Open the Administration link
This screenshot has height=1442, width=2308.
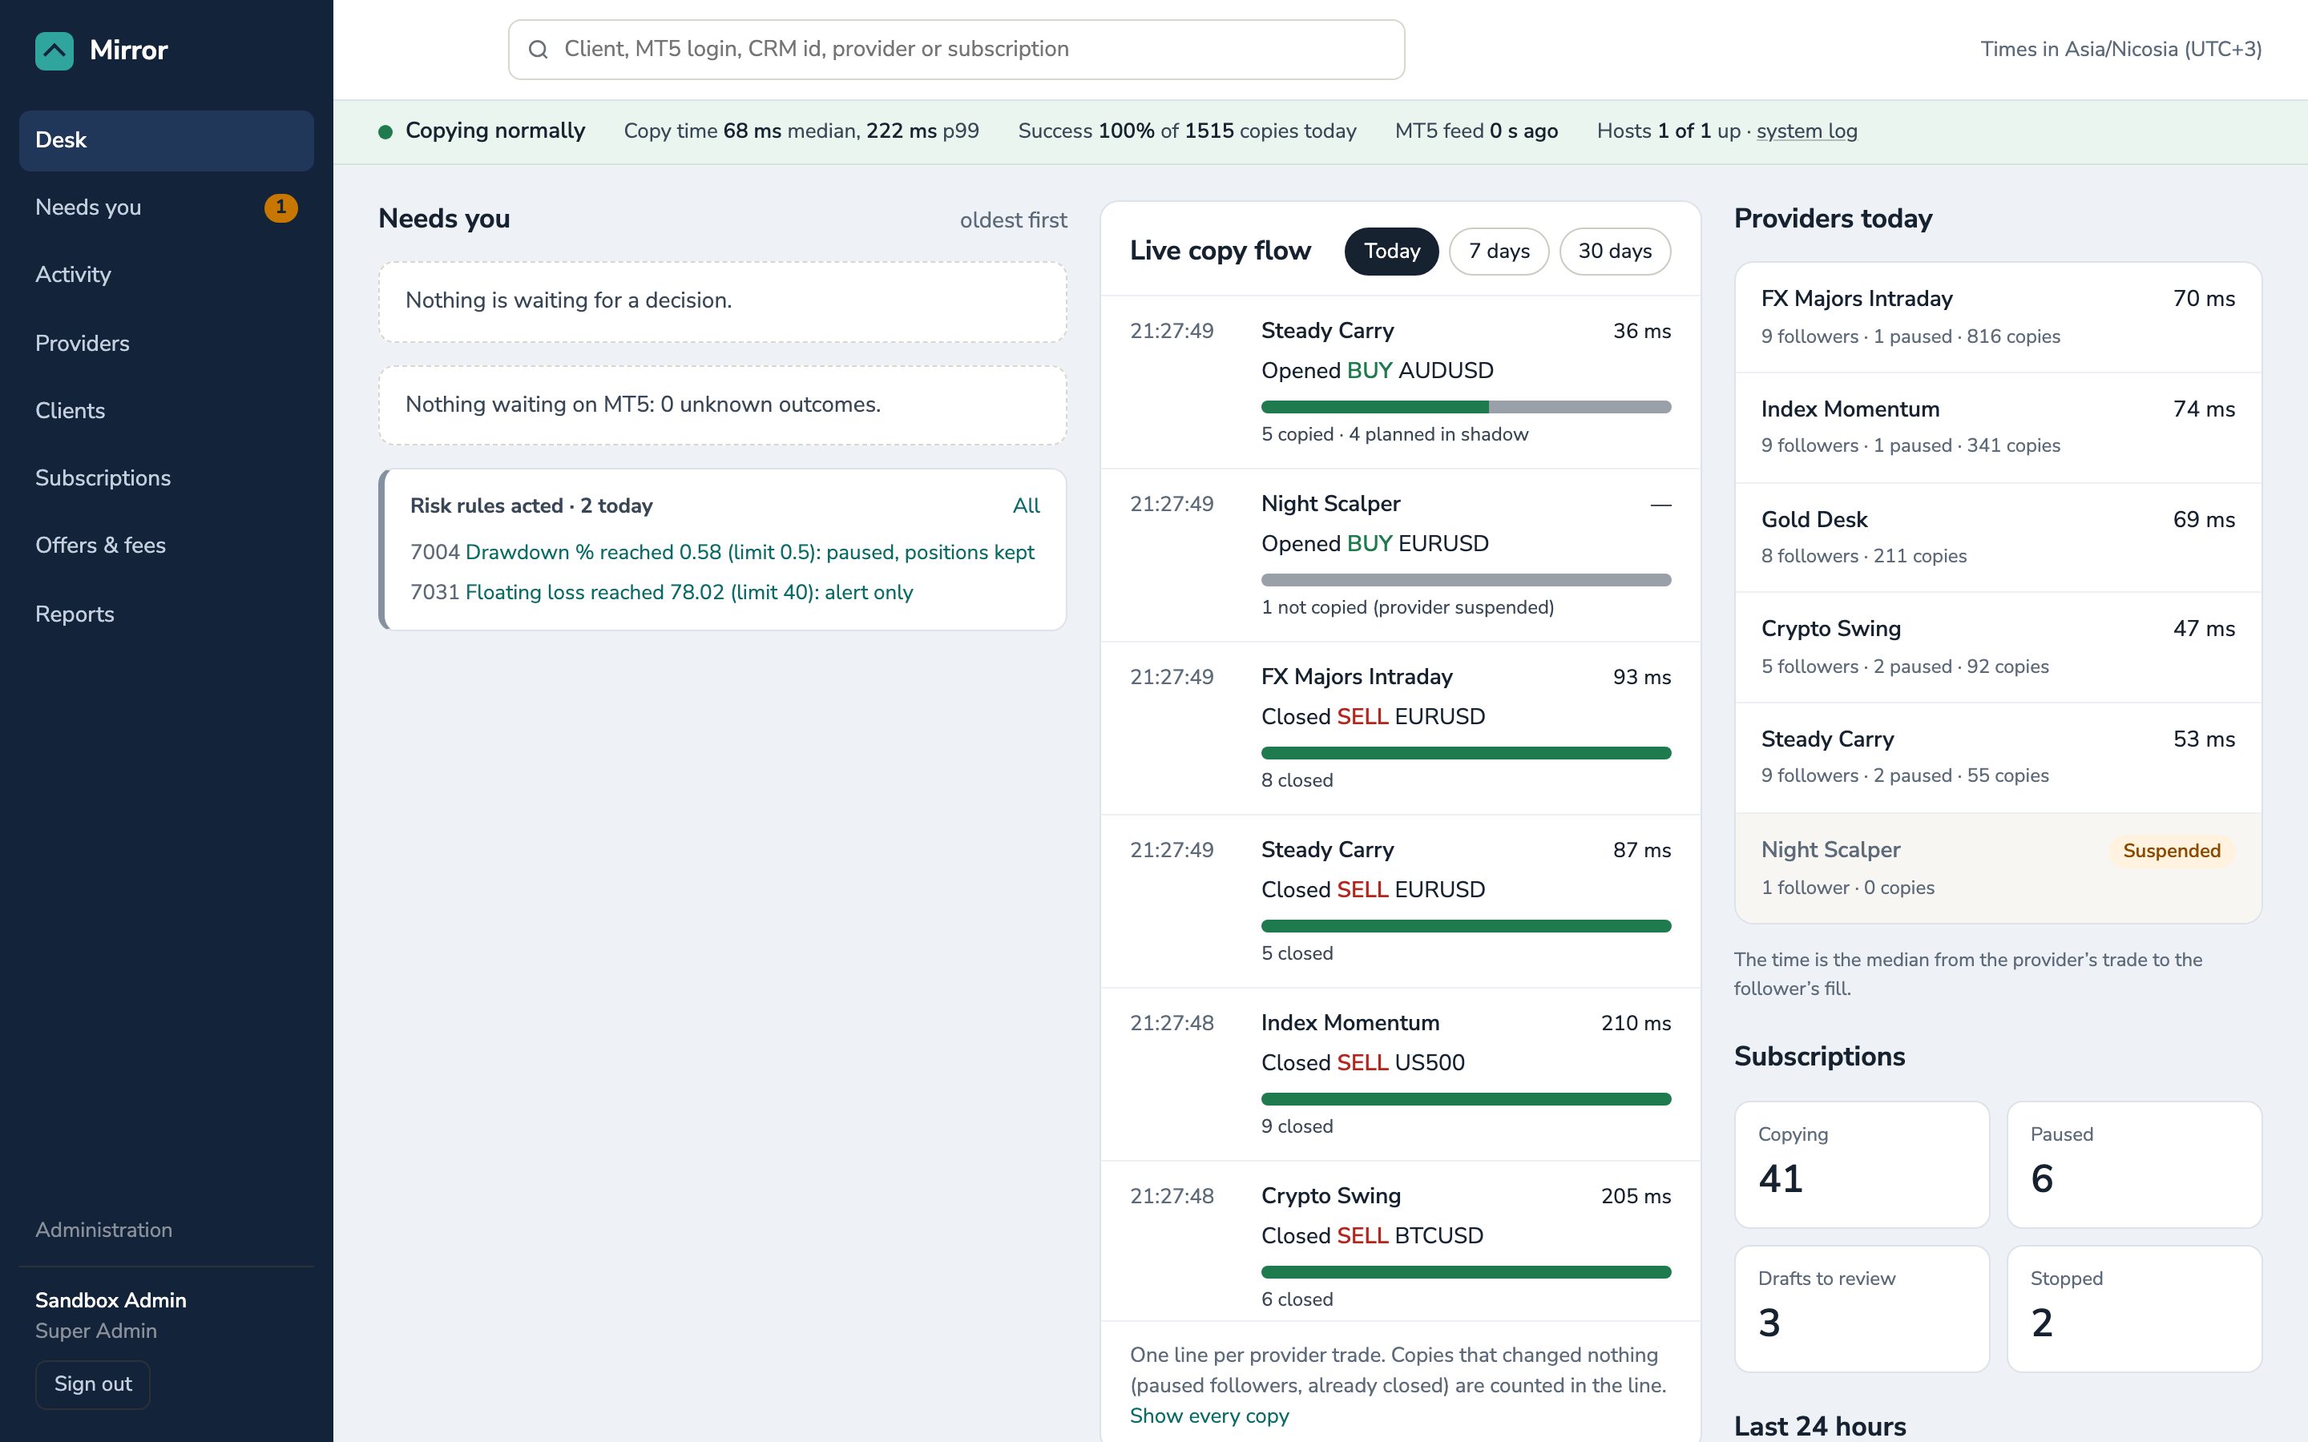104,1231
